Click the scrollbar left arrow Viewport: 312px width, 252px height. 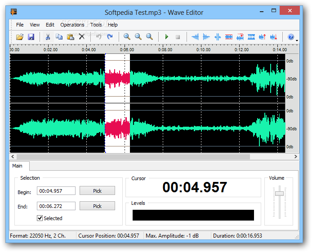[13, 157]
